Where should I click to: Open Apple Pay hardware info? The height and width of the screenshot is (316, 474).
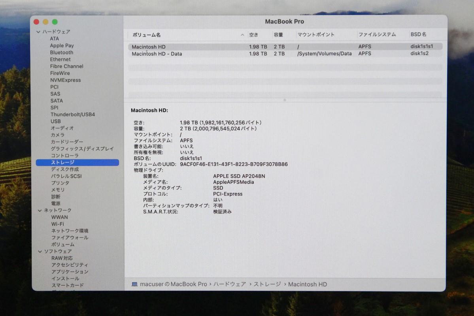pyautogui.click(x=62, y=45)
